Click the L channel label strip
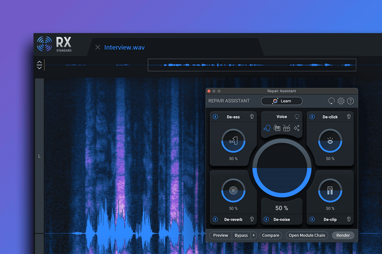The image size is (382, 254). coord(39,156)
